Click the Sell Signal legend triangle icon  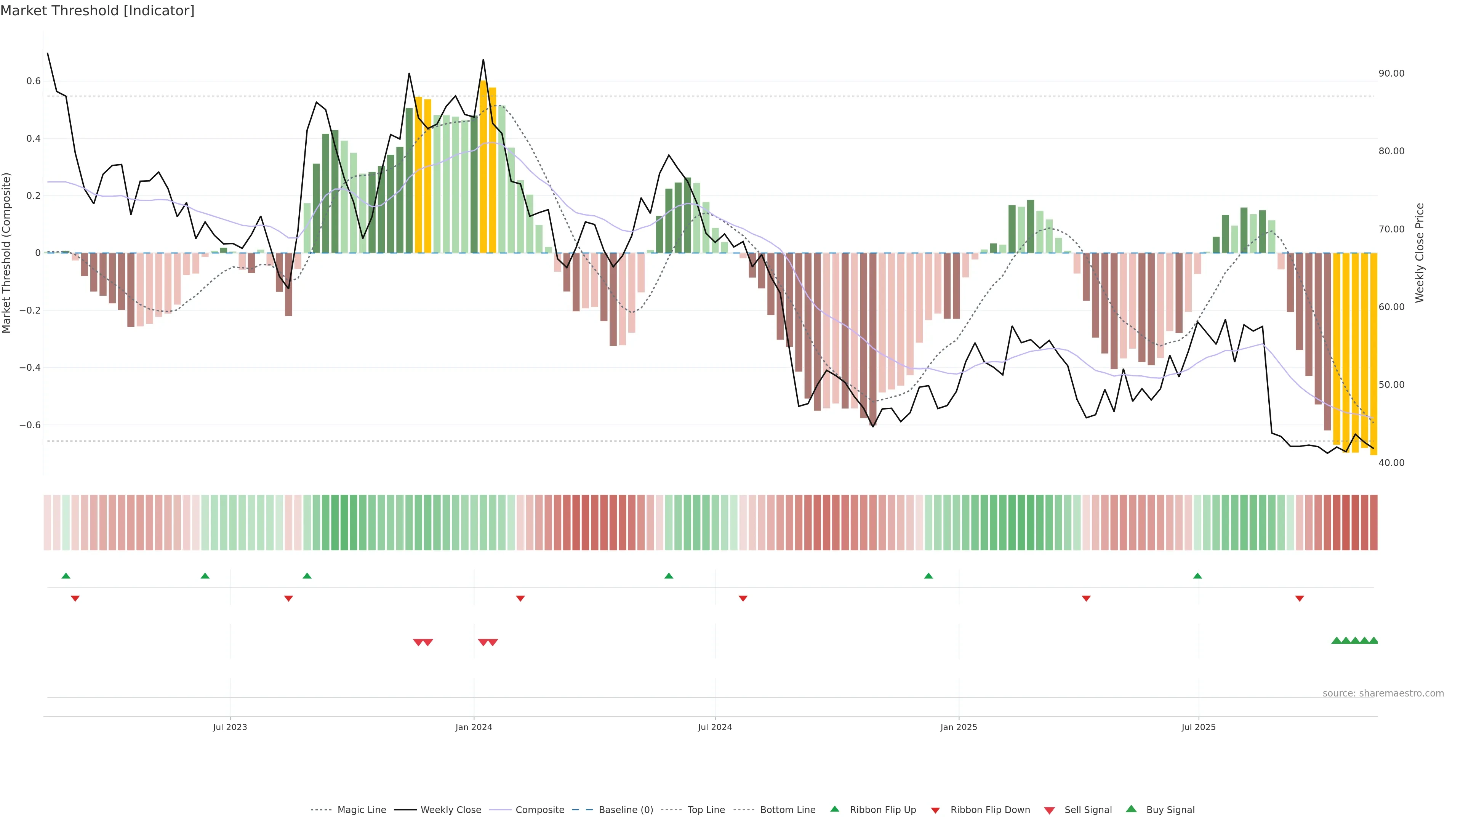coord(1049,810)
